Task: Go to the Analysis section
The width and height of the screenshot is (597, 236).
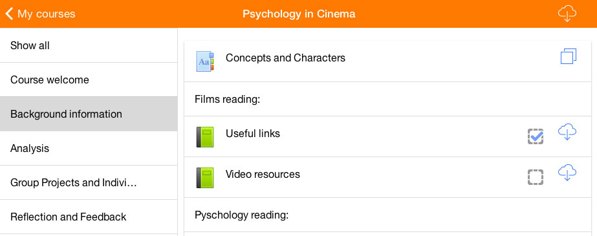Action: [89, 149]
